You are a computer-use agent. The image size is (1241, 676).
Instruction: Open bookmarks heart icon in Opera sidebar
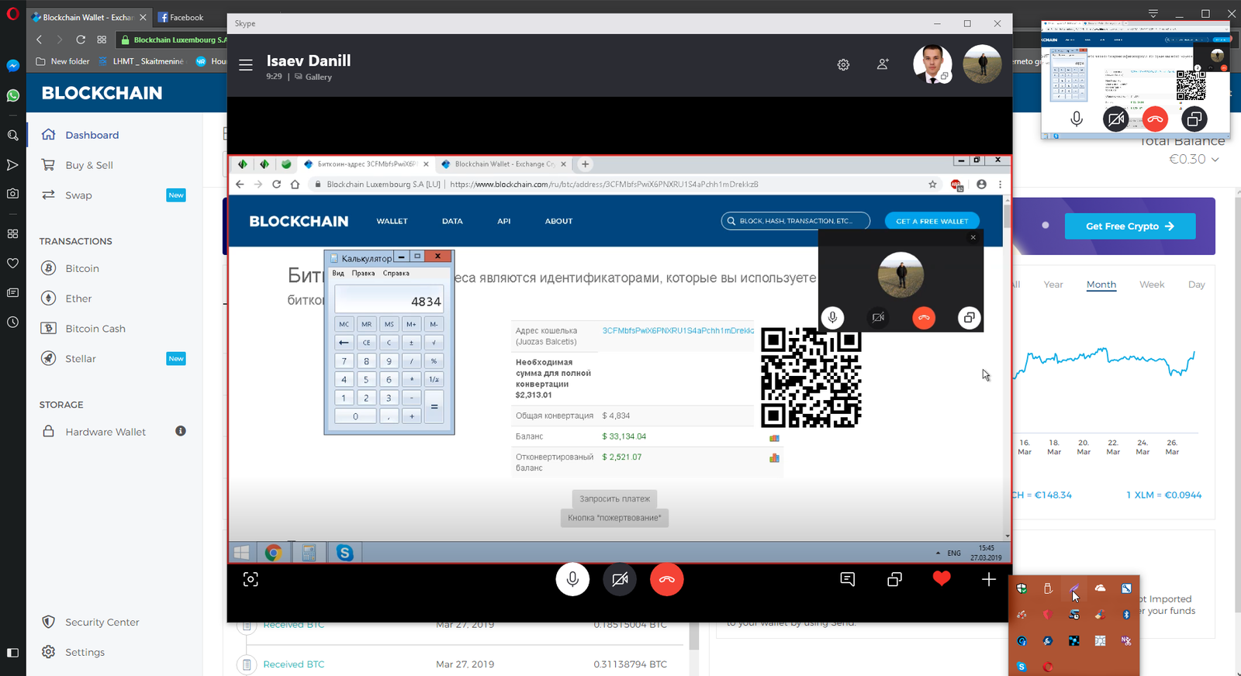pos(12,263)
